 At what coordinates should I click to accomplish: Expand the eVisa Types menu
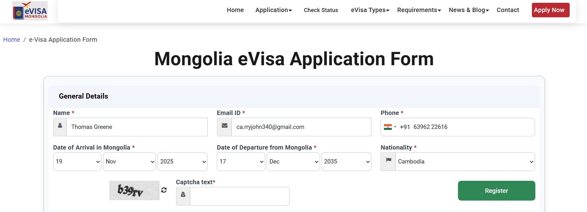tap(370, 10)
